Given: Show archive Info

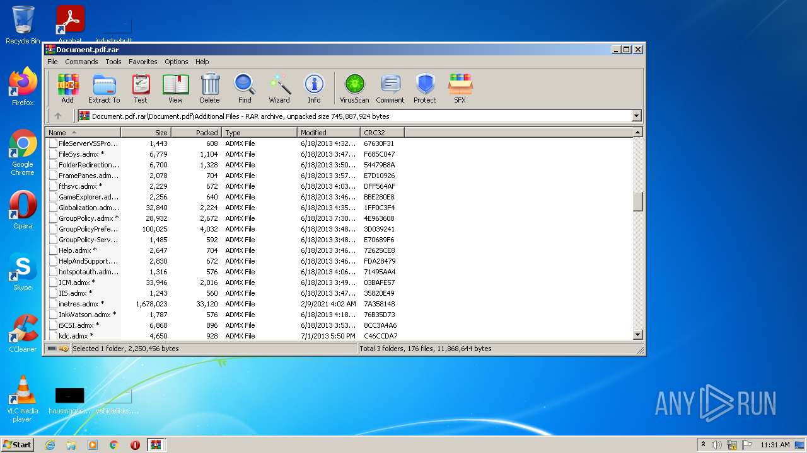Looking at the screenshot, I should pos(314,89).
